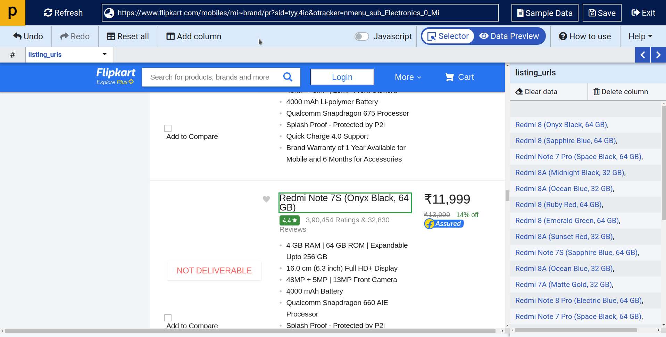Expand the Flipkart More menu
This screenshot has width=666, height=337.
click(x=408, y=77)
